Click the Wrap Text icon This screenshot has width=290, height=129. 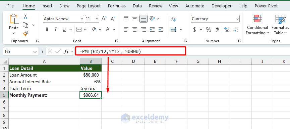click(x=174, y=19)
